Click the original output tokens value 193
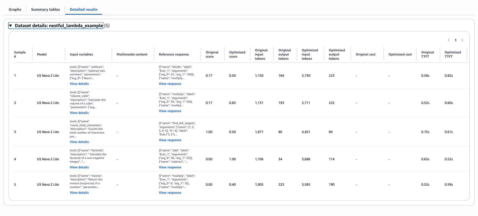 pos(281,103)
